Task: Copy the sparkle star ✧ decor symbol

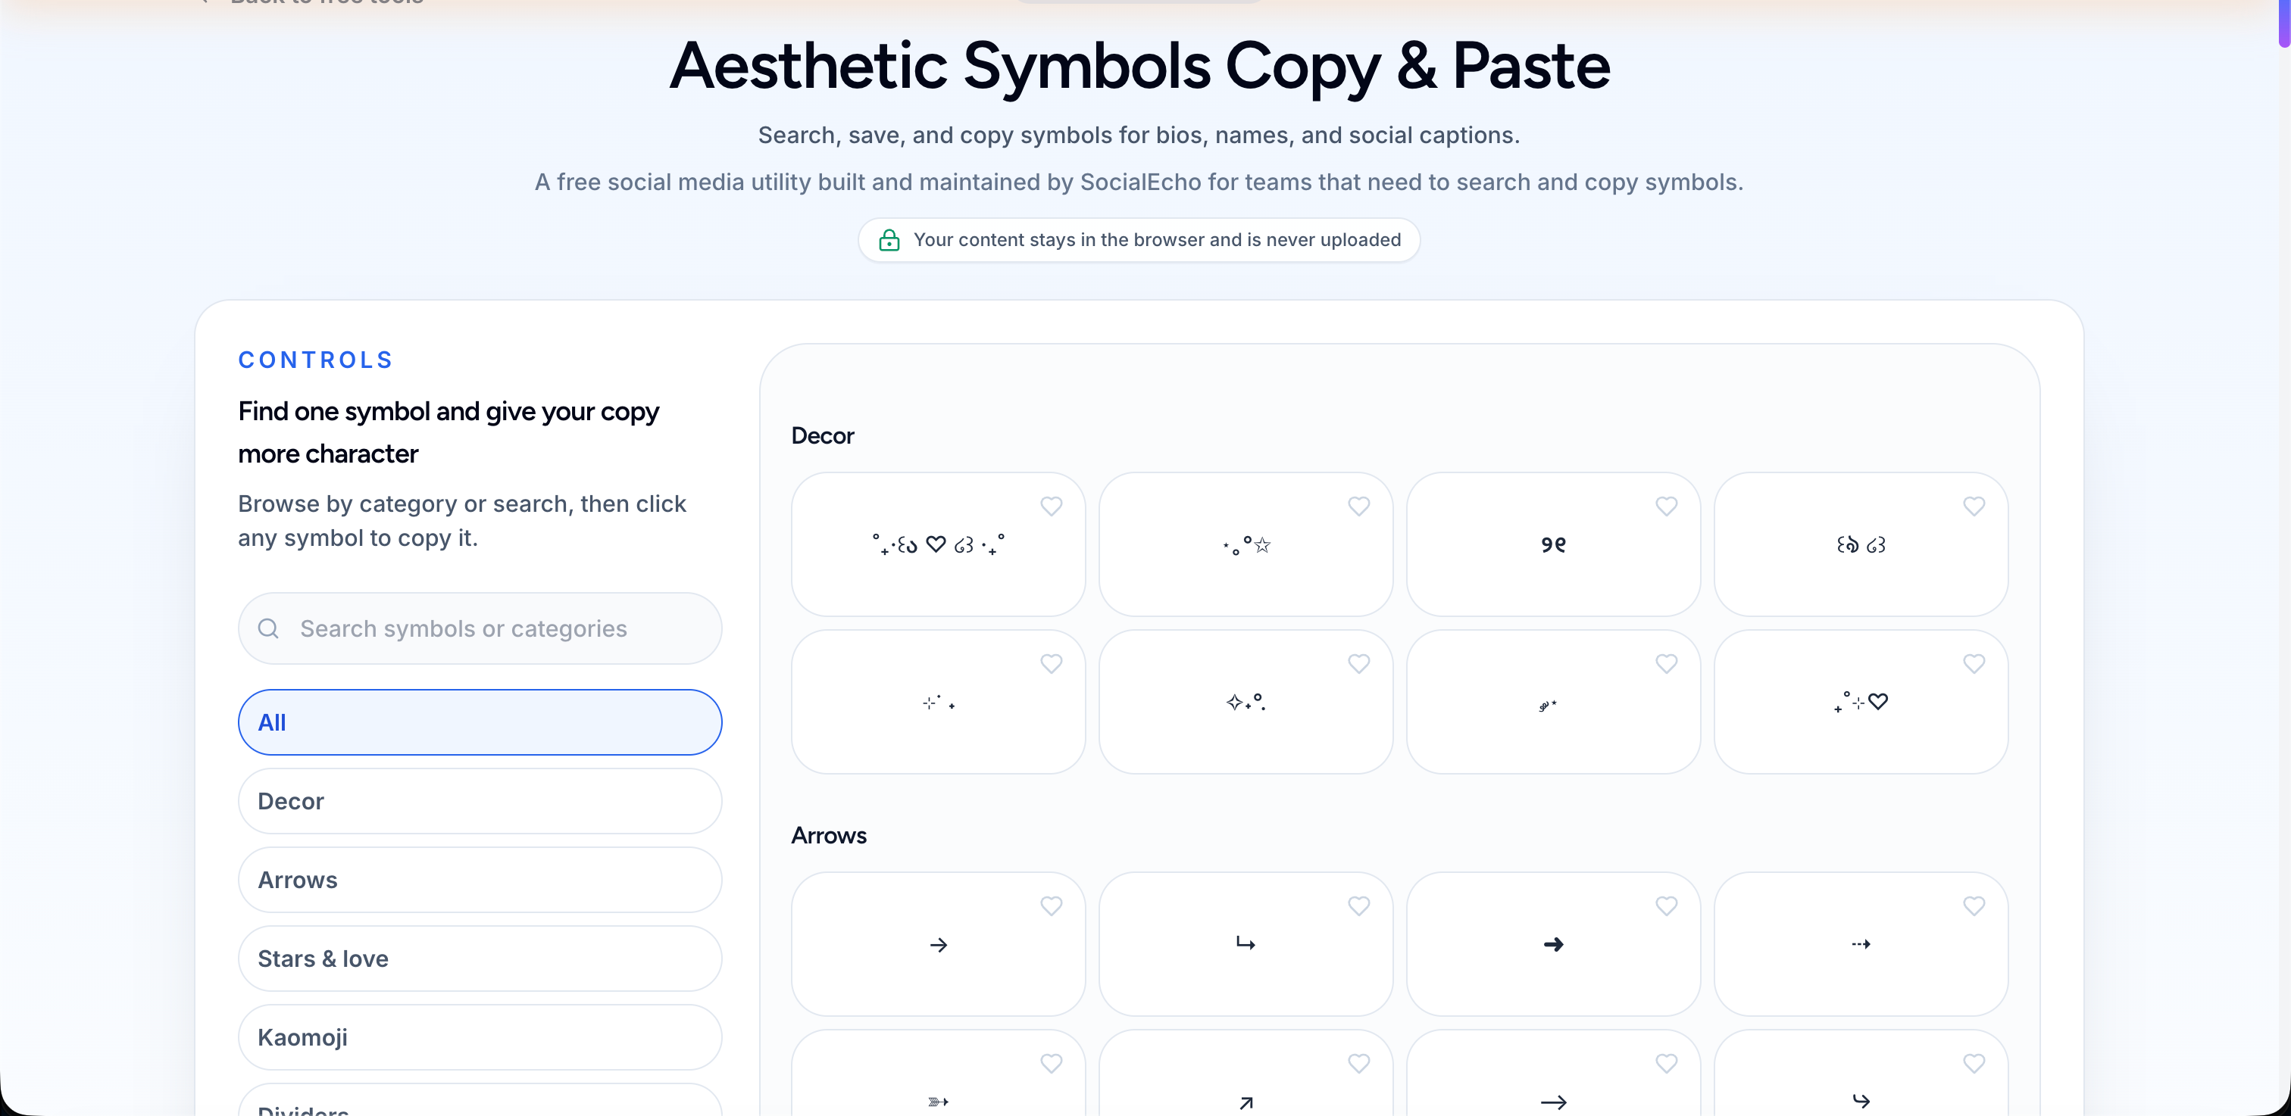Action: coord(1245,702)
